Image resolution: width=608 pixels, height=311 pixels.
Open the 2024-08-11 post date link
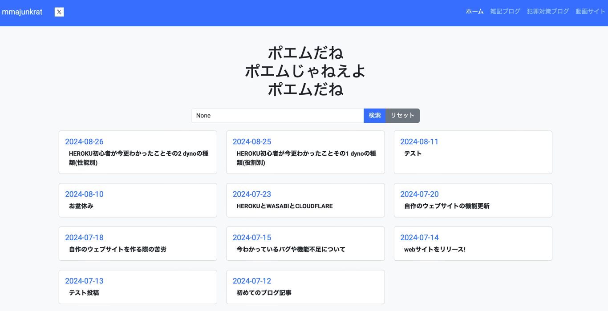[419, 141]
